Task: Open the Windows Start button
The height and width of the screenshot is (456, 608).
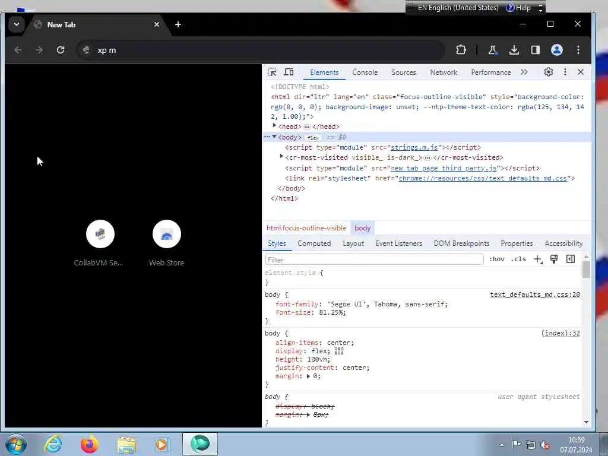Action: pyautogui.click(x=16, y=444)
